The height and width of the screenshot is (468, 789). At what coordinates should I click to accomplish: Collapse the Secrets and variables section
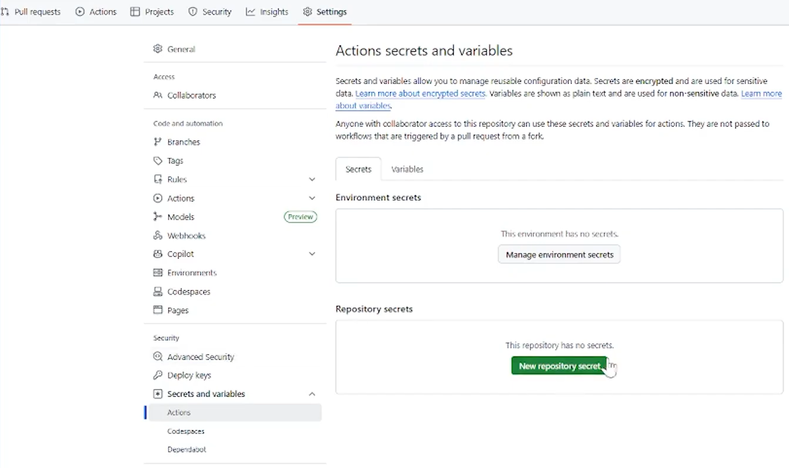[x=312, y=394]
